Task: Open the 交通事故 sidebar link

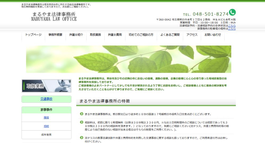Action: coord(46,99)
